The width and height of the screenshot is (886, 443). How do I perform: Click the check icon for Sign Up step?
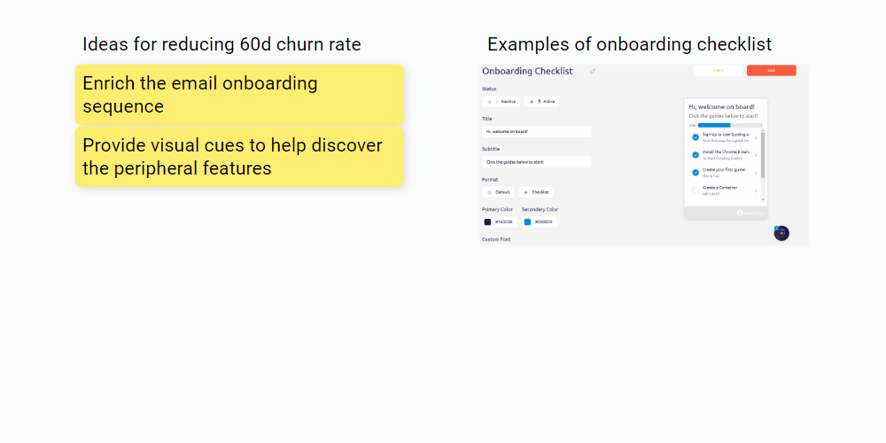(696, 137)
